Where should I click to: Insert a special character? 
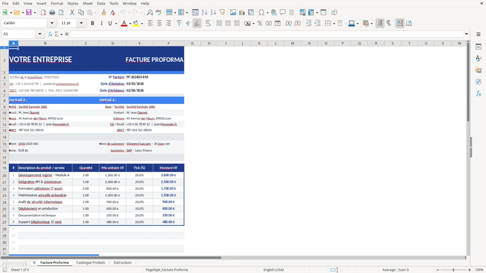coord(262,12)
